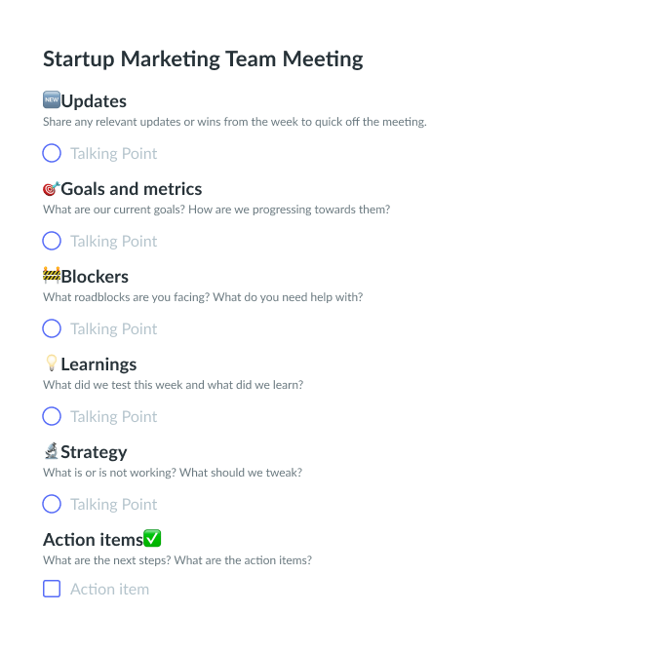Click the target emoji beside Goals and metrics
Viewport: 667px width, 651px height.
[52, 188]
